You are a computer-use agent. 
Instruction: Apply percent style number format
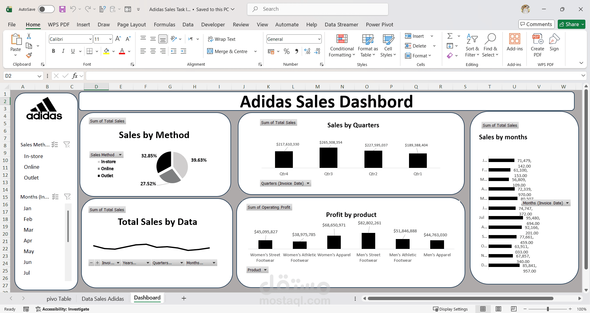[x=287, y=51]
